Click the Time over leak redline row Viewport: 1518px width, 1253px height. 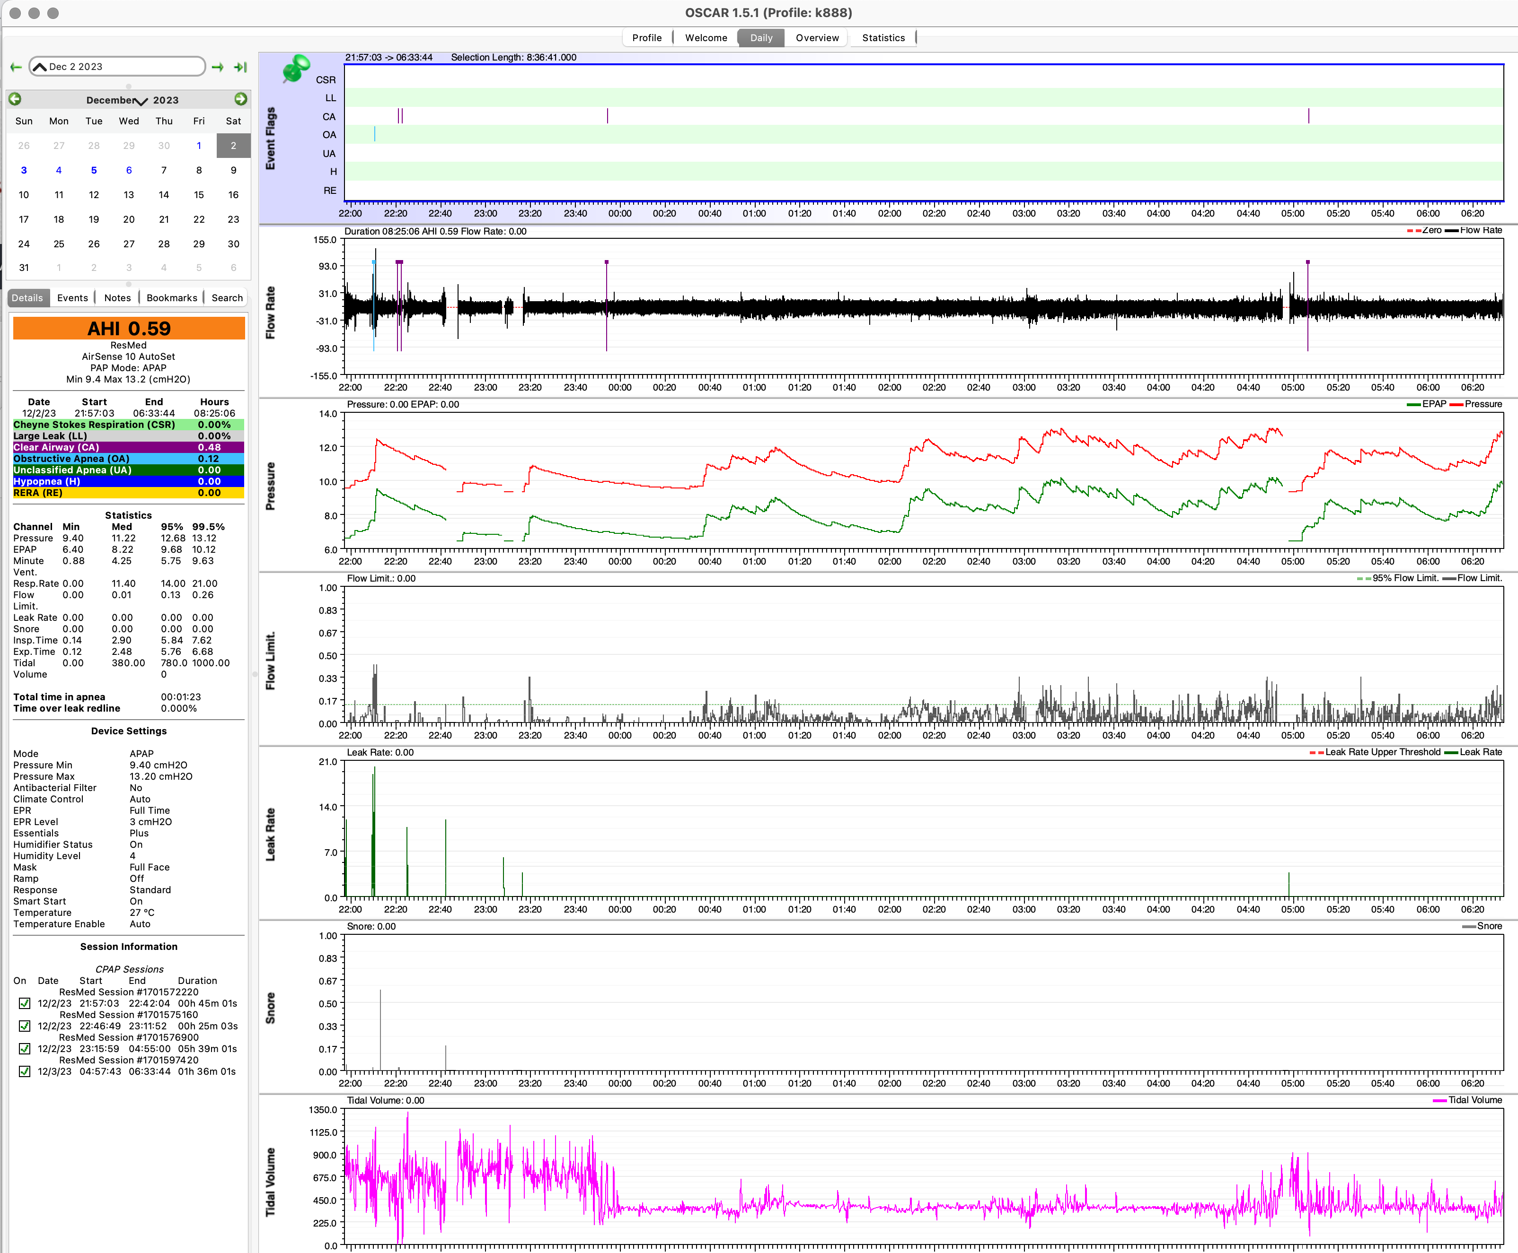click(x=129, y=709)
